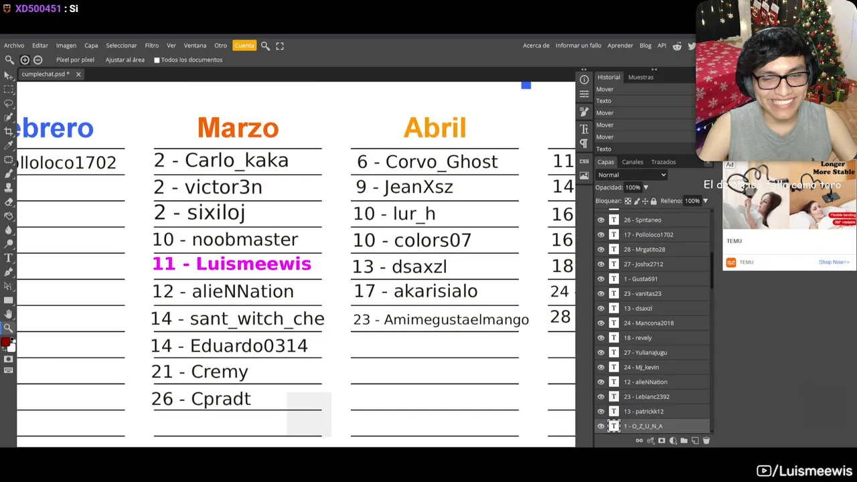The height and width of the screenshot is (482, 857).
Task: Click the zoom out minus icon
Action: [37, 60]
